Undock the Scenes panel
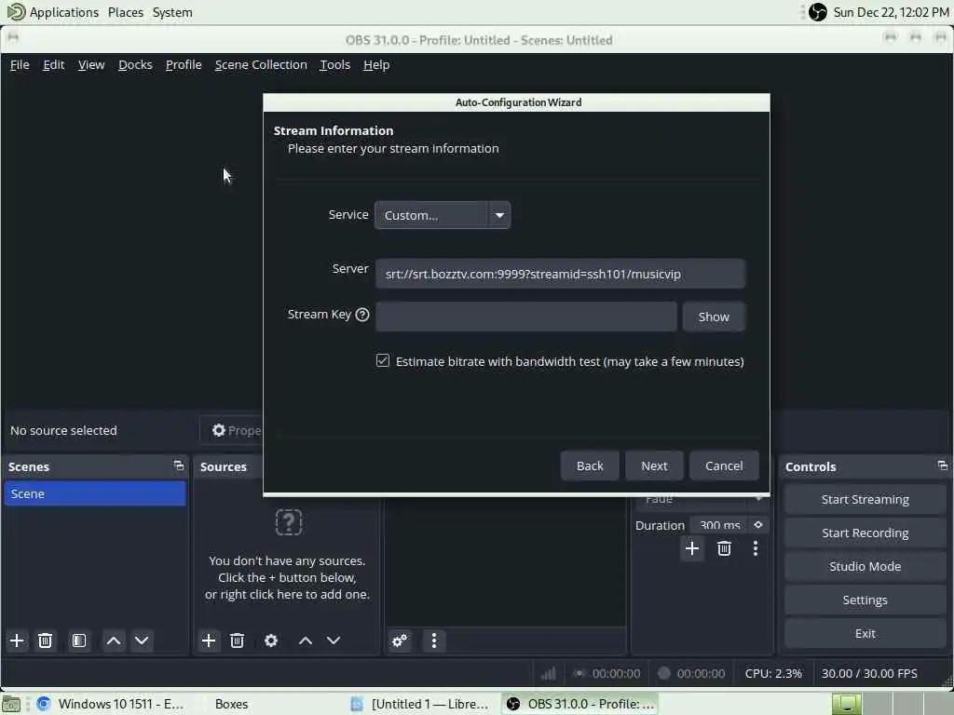 pos(178,465)
